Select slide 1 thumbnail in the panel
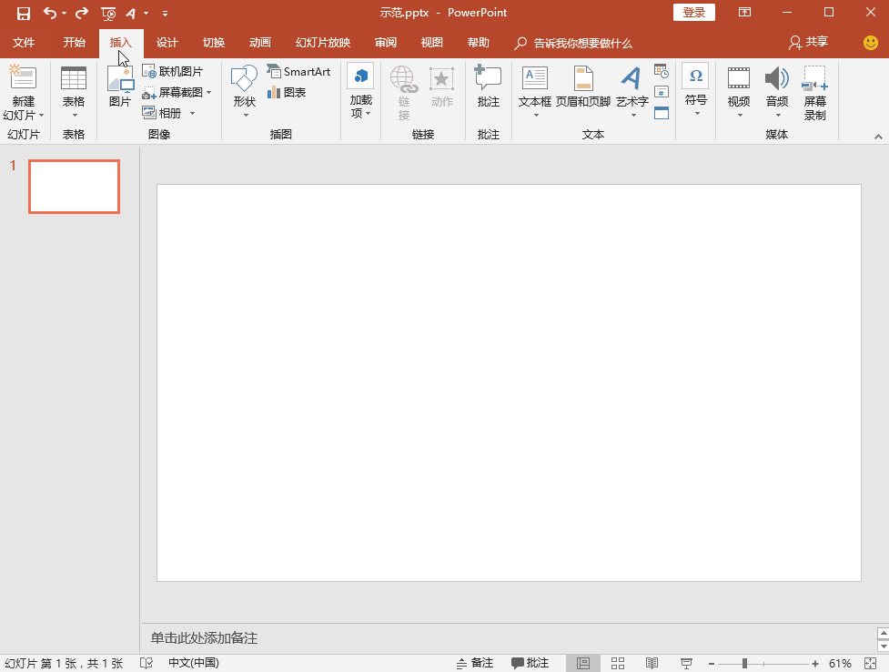The image size is (889, 672). point(74,187)
